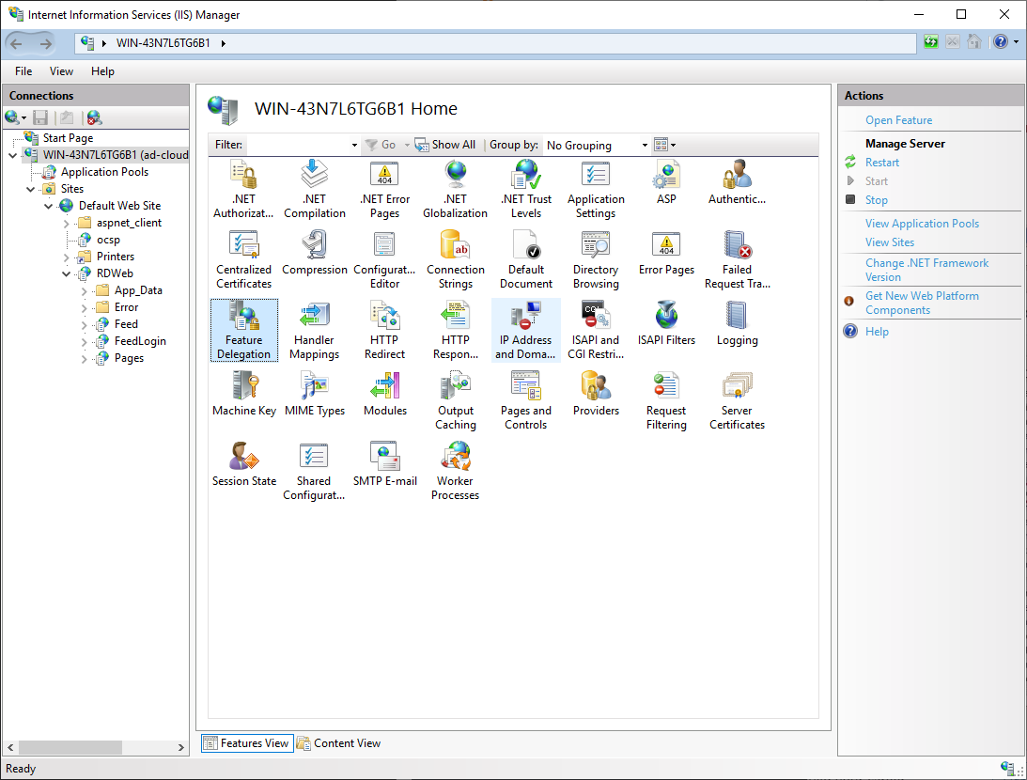Screen dimensions: 1027x780
Task: Open the Request Filtering feature
Action: (666, 400)
